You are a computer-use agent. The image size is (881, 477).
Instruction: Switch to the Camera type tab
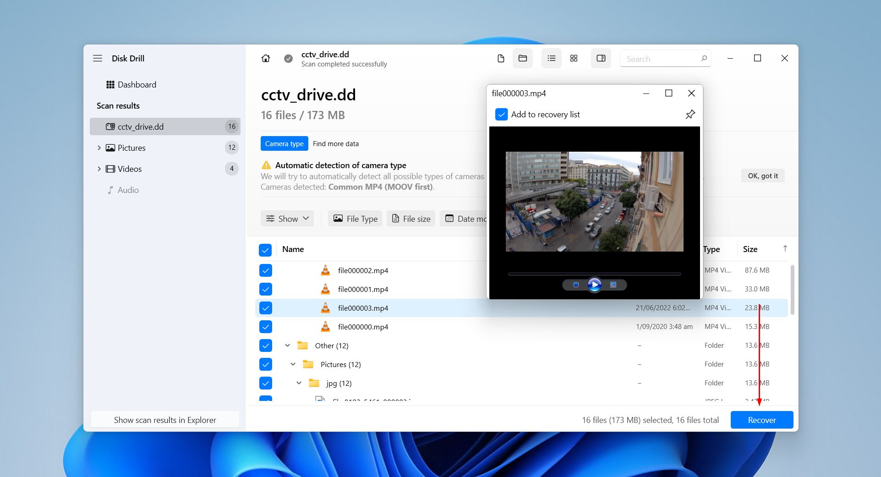(284, 143)
